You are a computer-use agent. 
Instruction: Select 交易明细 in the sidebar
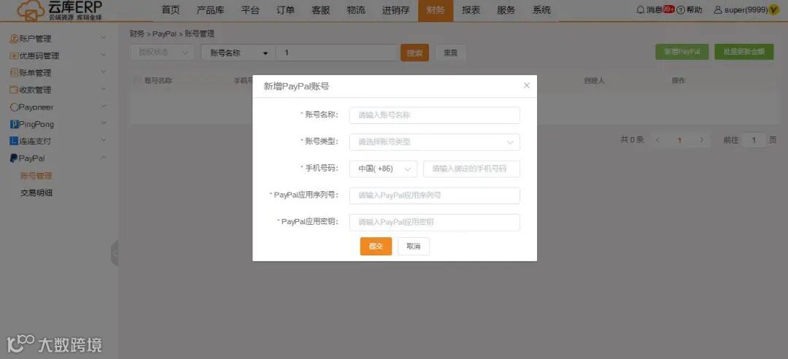(36, 193)
